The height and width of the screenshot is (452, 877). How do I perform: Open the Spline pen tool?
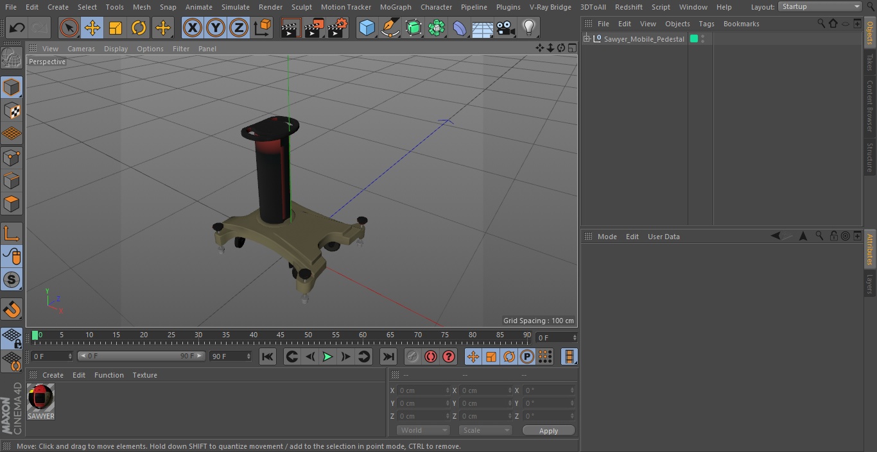pyautogui.click(x=390, y=28)
